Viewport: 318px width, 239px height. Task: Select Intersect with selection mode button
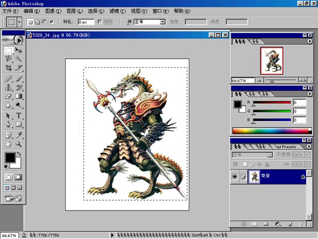coord(51,22)
